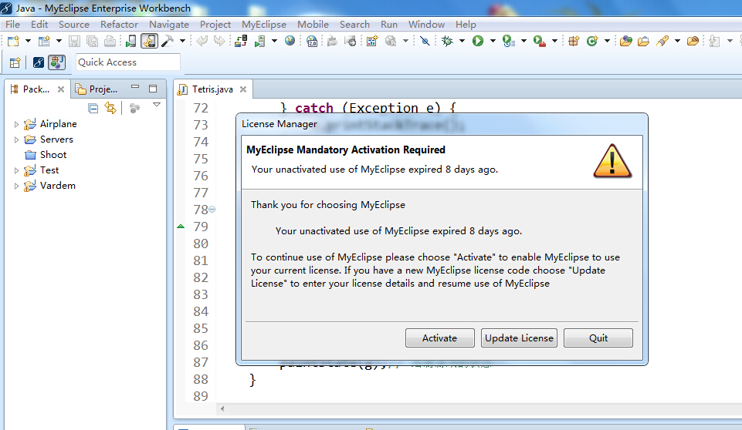This screenshot has width=742, height=430.
Task: Click the Open Task folder icon
Action: (x=643, y=41)
